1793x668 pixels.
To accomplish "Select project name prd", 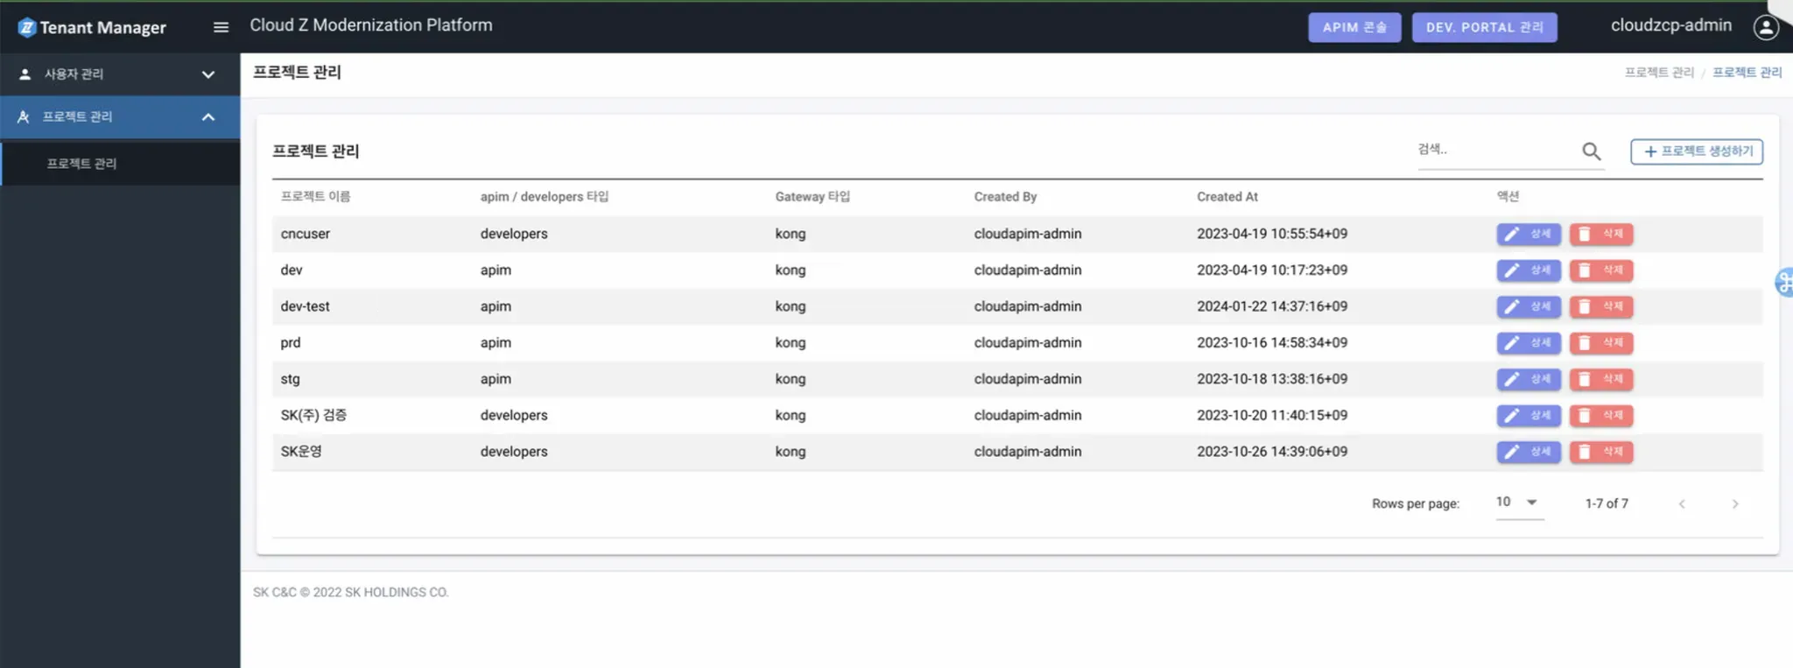I will point(291,343).
